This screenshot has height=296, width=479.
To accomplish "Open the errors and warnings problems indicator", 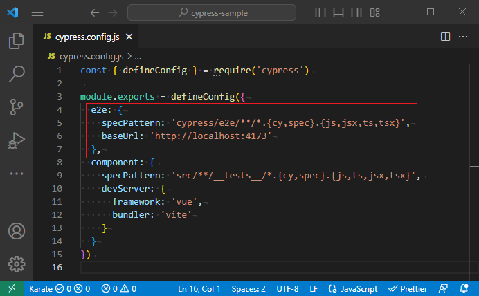I will click(119, 288).
